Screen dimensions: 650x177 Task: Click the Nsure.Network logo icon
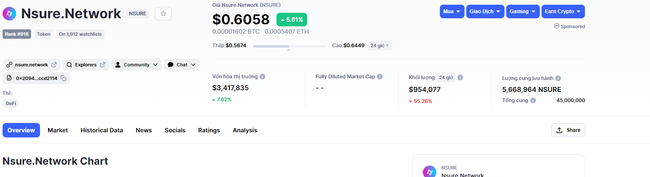9,14
